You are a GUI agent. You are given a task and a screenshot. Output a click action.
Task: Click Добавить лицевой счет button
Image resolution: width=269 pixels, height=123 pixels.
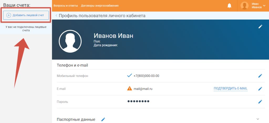point(26,15)
